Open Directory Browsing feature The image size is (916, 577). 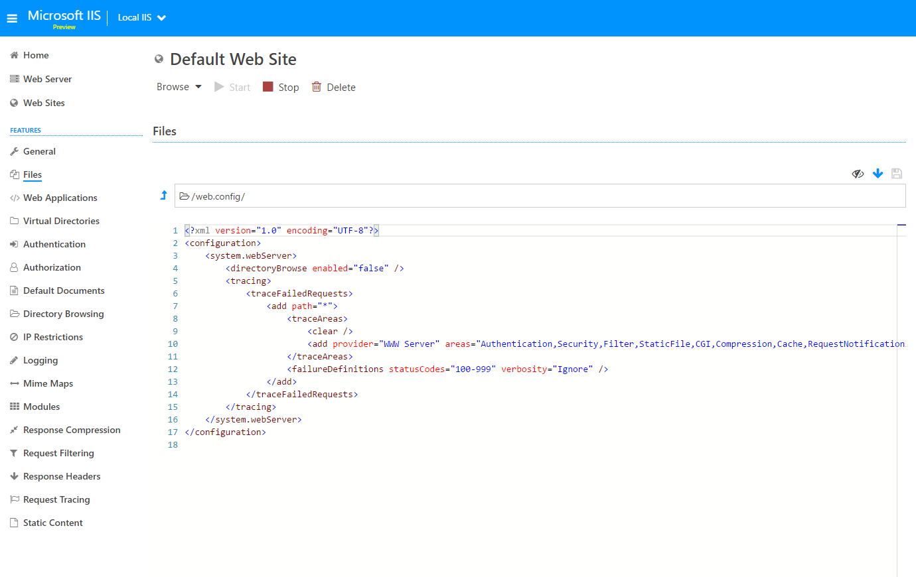point(63,314)
